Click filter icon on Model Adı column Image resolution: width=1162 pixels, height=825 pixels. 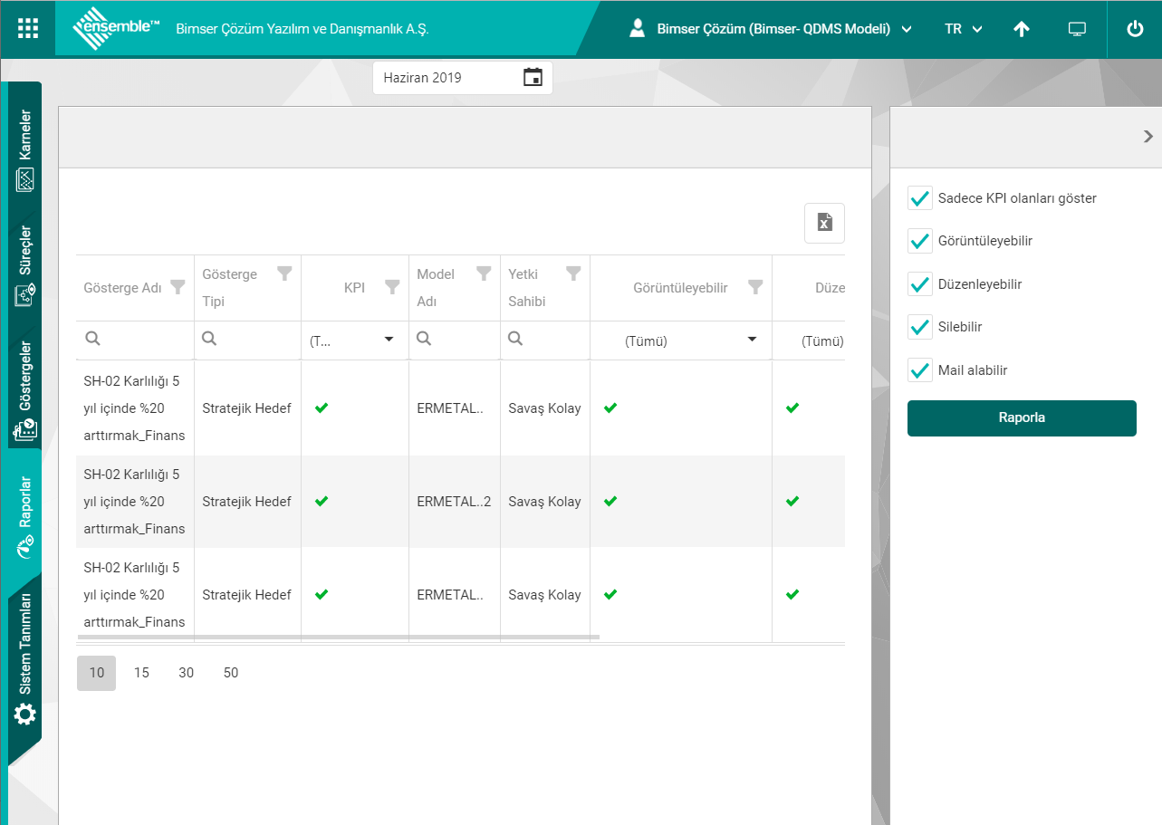[x=484, y=273]
